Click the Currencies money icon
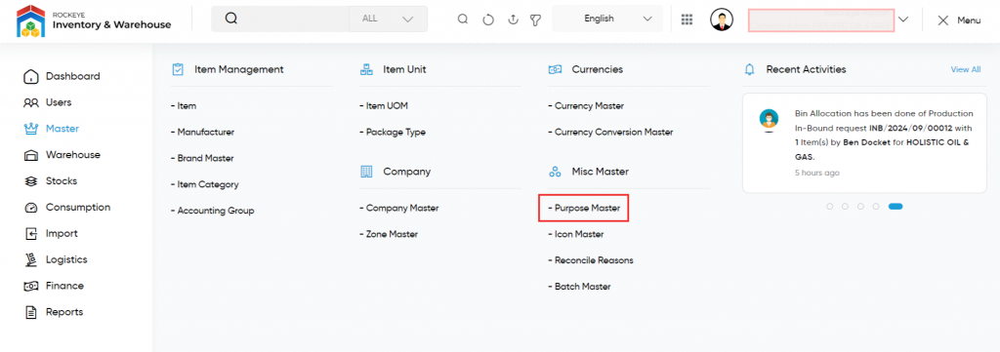1000x352 pixels. pyautogui.click(x=555, y=69)
